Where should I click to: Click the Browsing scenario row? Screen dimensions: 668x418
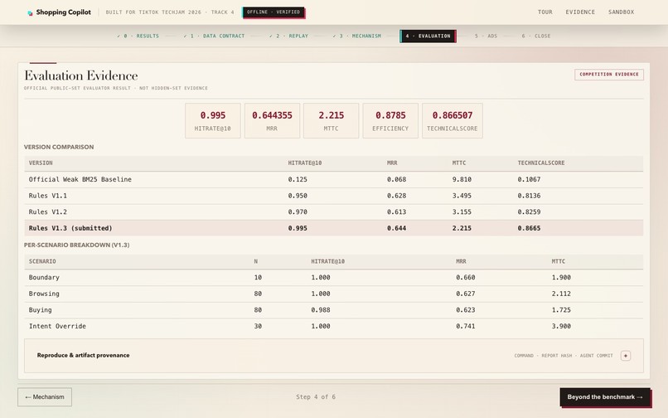point(333,294)
